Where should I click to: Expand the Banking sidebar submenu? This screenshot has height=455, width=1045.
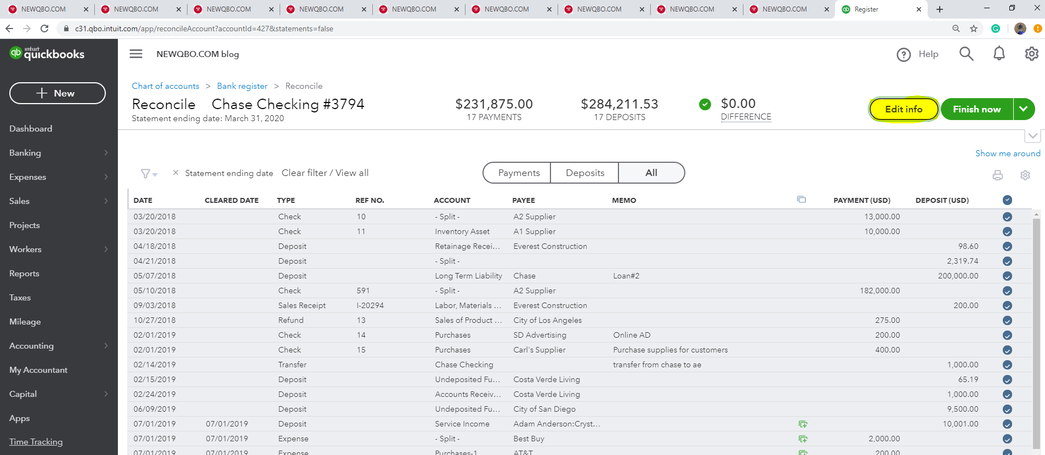click(106, 153)
